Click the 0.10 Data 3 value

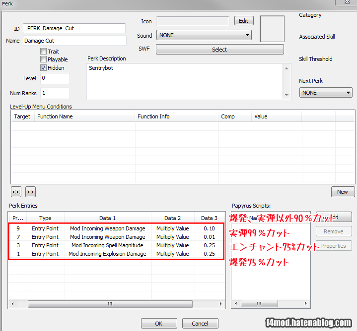click(x=209, y=228)
